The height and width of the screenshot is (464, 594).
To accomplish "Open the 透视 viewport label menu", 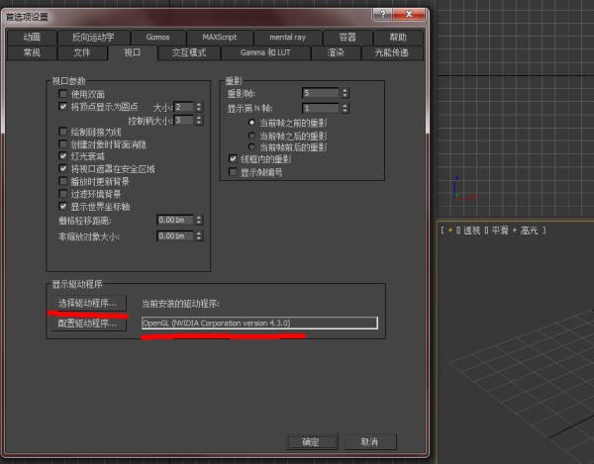I will coord(471,231).
